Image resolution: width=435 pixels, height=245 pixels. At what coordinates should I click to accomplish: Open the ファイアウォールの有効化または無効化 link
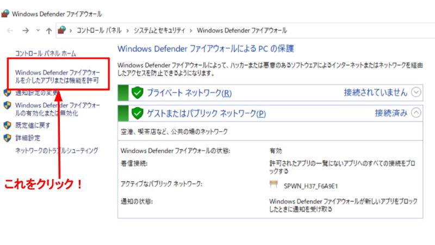pos(58,109)
